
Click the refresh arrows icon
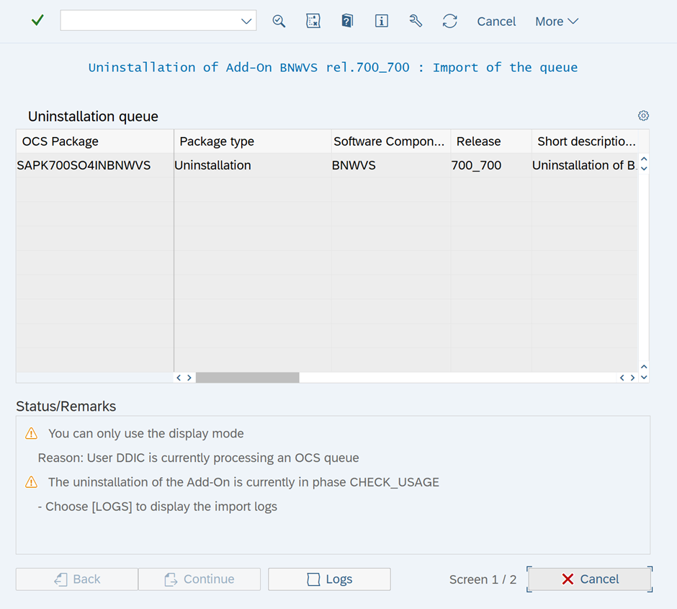point(450,21)
